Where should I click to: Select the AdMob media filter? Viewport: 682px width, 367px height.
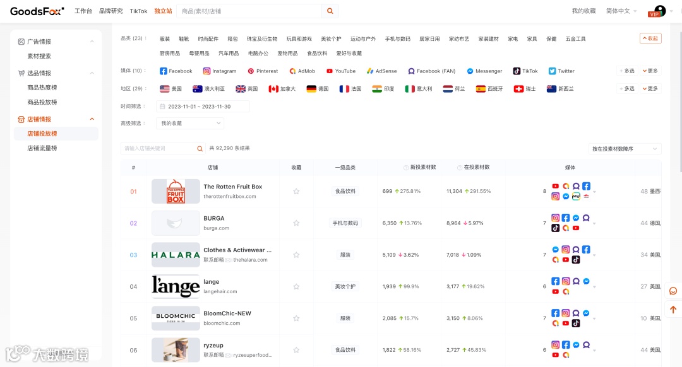point(302,71)
